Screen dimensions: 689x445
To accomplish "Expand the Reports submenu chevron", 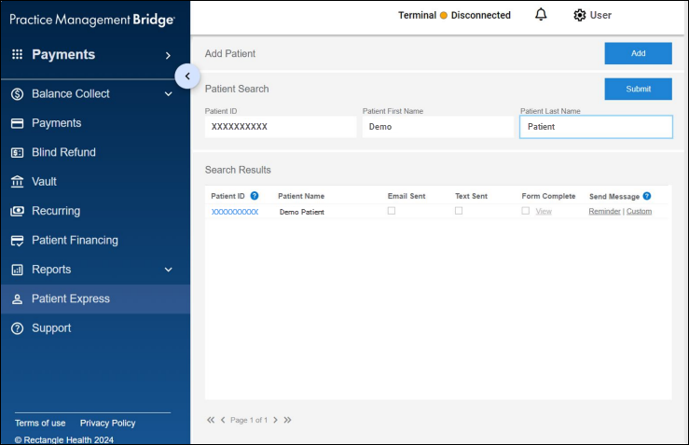I will point(169,270).
